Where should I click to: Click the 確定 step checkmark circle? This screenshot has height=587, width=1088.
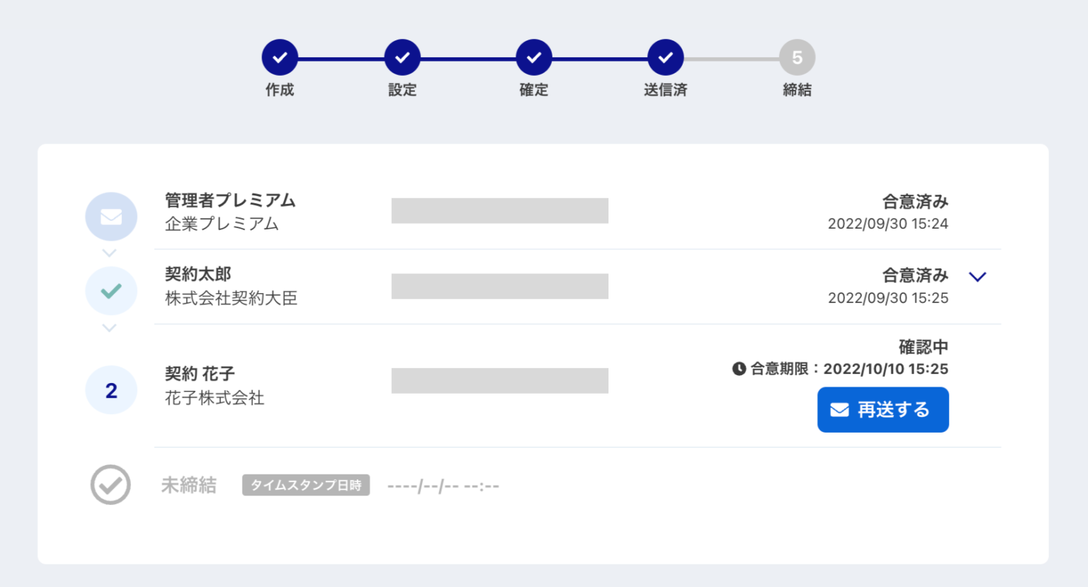tap(534, 57)
